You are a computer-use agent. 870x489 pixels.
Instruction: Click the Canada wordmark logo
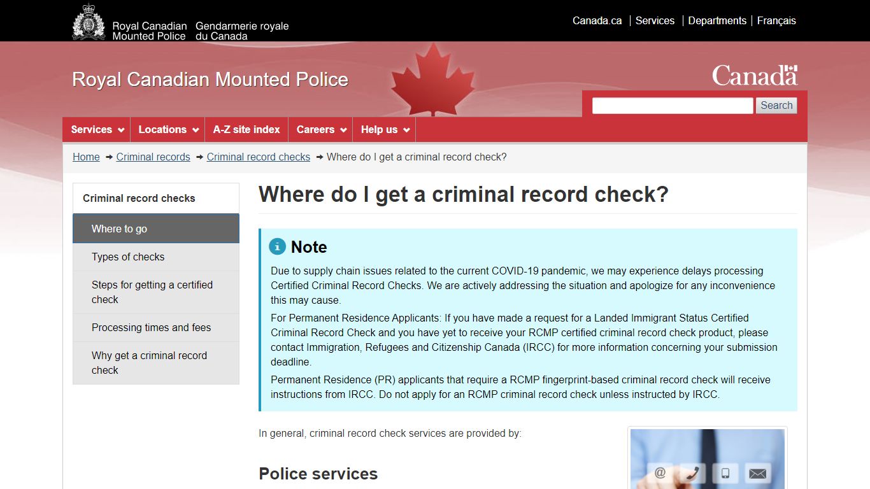point(755,75)
